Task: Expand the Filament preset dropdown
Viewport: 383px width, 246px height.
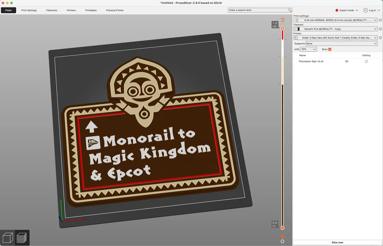Action: pos(335,29)
